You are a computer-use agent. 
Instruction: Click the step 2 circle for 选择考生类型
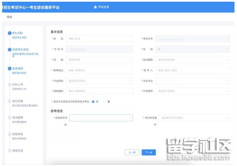pos(10,50)
